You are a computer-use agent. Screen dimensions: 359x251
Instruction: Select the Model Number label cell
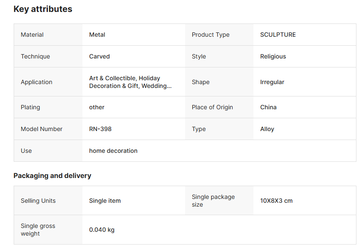click(41, 129)
